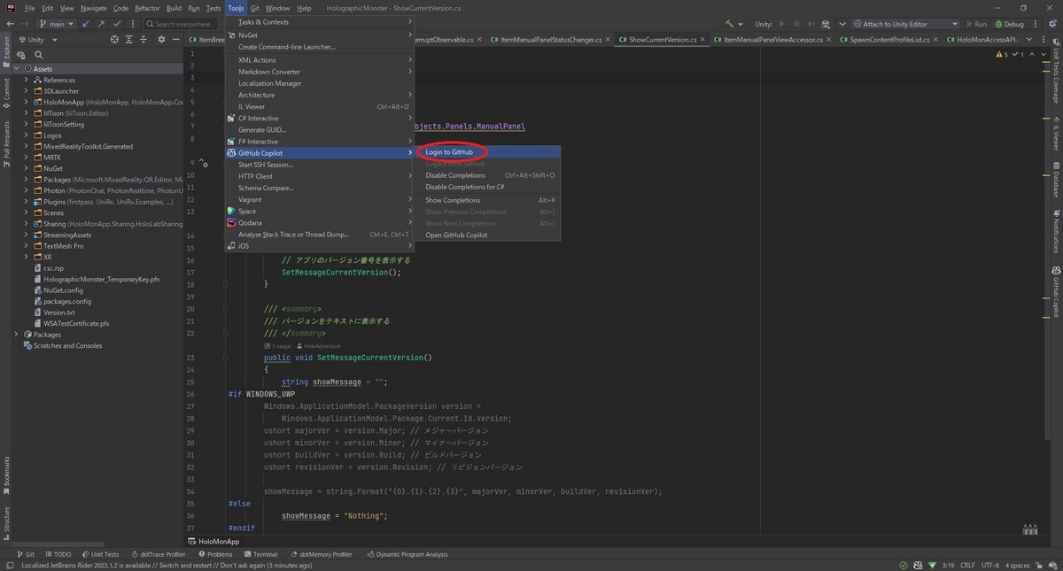Expand the Packages root node

(x=17, y=335)
